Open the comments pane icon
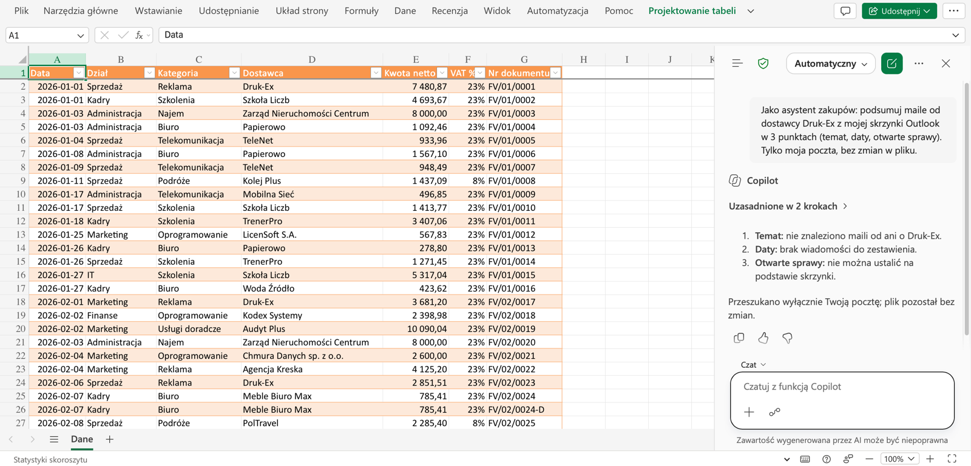The width and height of the screenshot is (971, 466). click(845, 11)
